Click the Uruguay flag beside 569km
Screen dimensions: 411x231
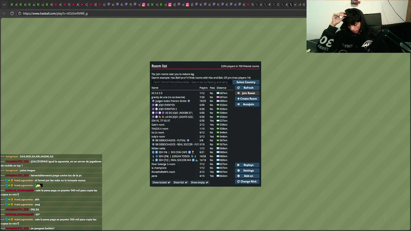(x=218, y=149)
